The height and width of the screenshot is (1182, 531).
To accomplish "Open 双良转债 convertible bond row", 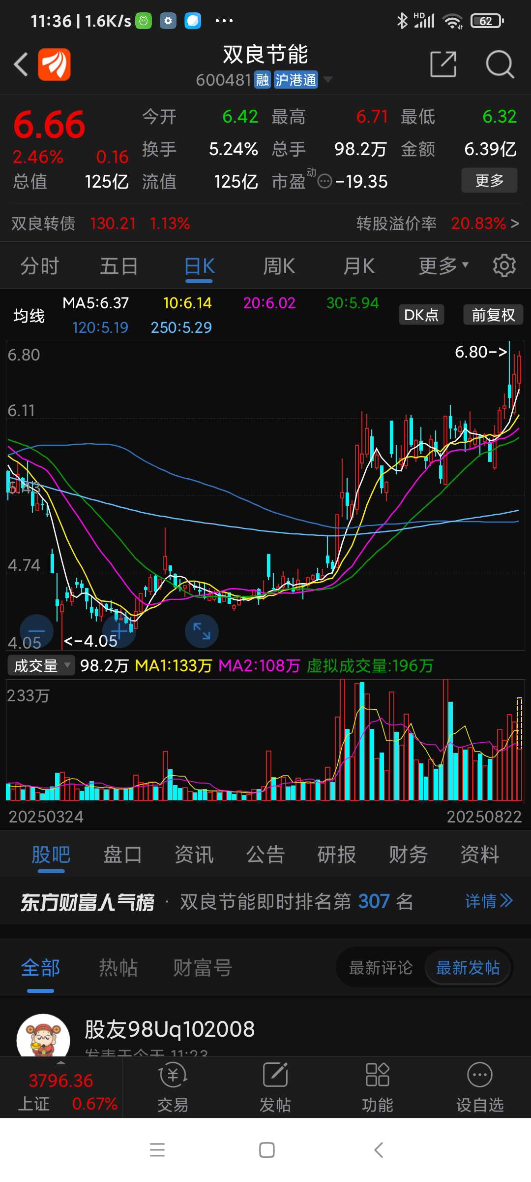I will coord(101,224).
